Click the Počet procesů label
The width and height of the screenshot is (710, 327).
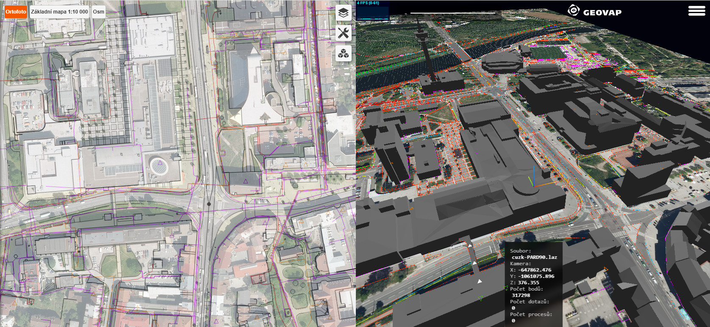tap(531, 314)
